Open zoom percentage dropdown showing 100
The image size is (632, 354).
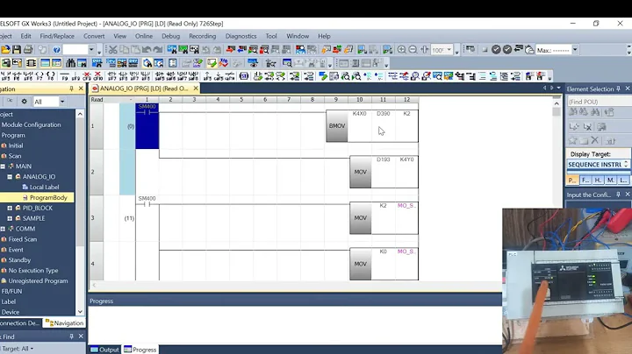tap(449, 50)
